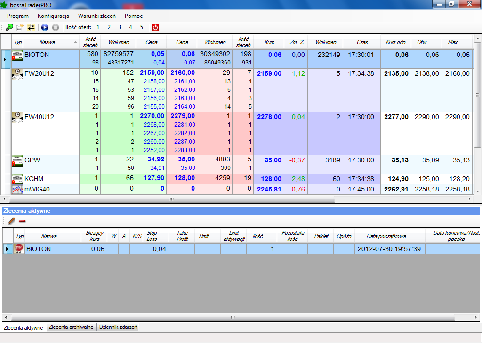Click the red minus delete order icon
This screenshot has width=482, height=343.
pos(22,221)
